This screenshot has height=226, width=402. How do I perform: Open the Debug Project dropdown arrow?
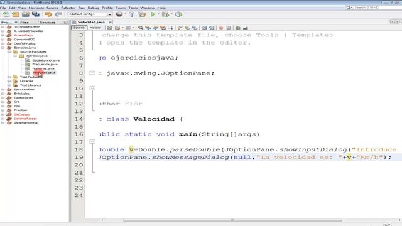[171, 14]
